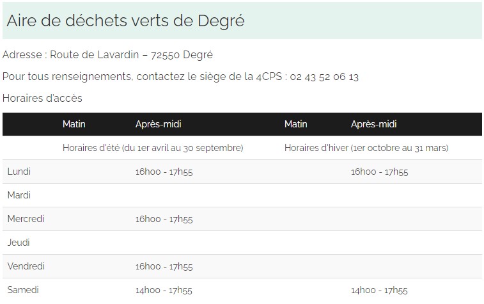Image resolution: width=484 pixels, height=304 pixels.
Task: Click Lundi's winter afternoon hours cell
Action: (379, 172)
